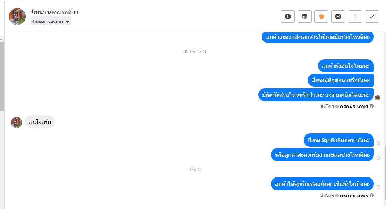Click the dropdown arrow beside กำหนดการสนทนา
Viewport: 386px width, 209px height.
tap(67, 22)
